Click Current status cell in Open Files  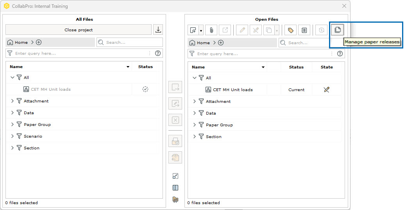tap(297, 90)
